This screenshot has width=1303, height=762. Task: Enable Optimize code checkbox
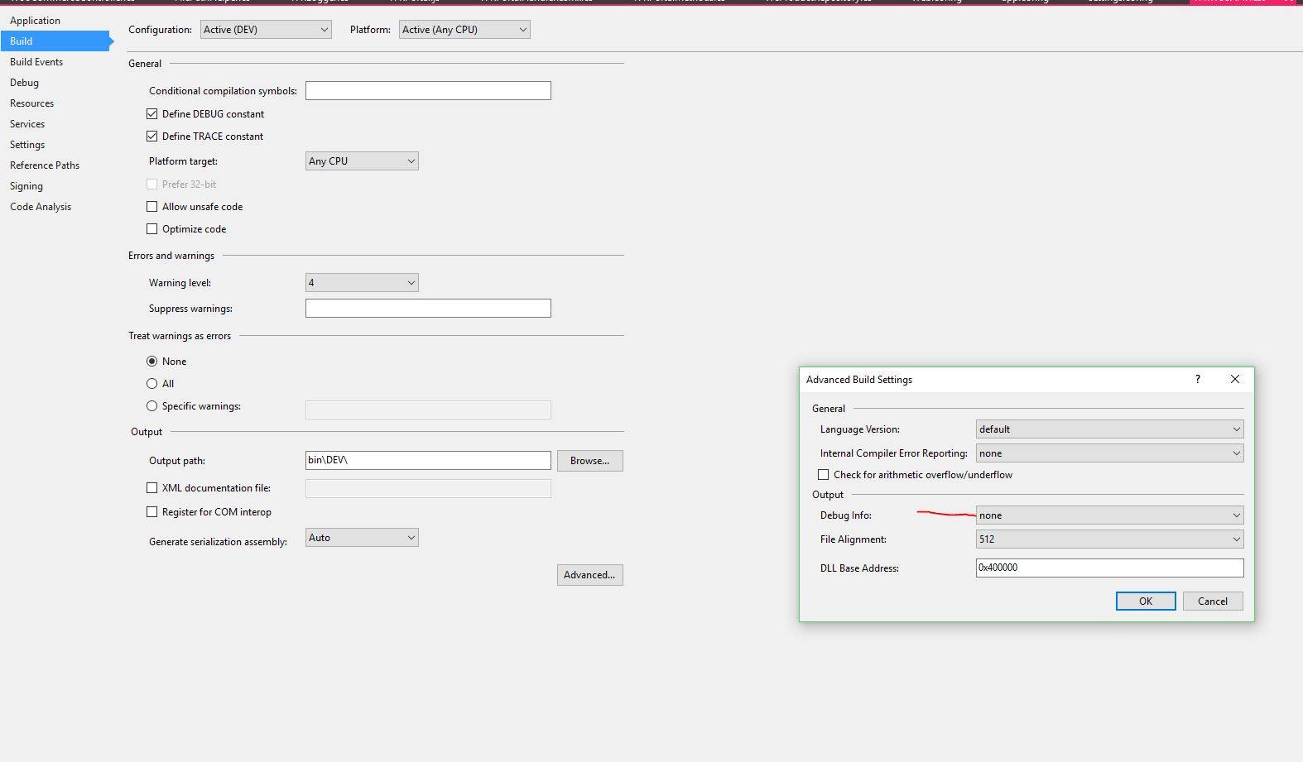[151, 229]
